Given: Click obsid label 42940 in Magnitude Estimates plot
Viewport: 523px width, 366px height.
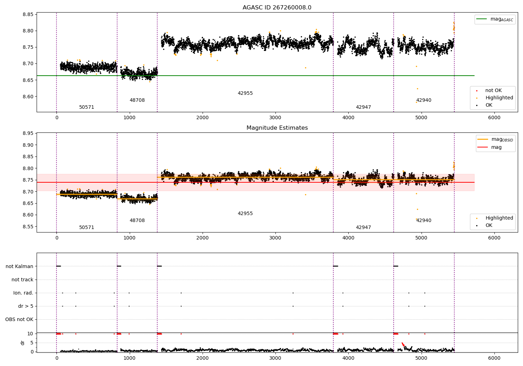Looking at the screenshot, I should coord(424,221).
